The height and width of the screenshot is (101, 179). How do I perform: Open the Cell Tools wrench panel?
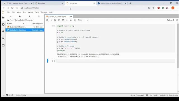coord(3,38)
